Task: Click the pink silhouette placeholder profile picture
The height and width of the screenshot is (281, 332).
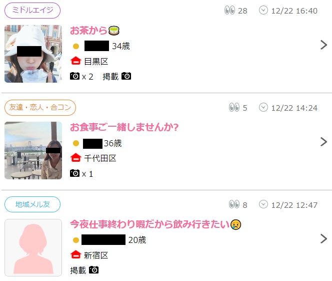Action: coord(33,248)
